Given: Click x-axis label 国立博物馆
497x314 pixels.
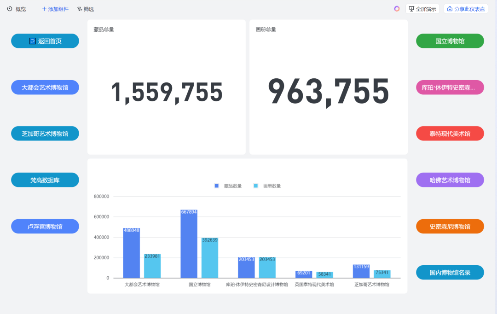Looking at the screenshot, I should click(x=199, y=285).
